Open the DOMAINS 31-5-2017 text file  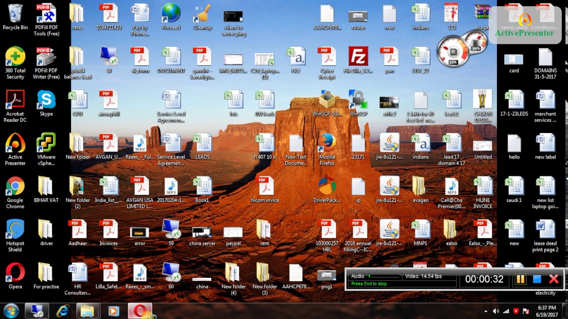click(545, 63)
